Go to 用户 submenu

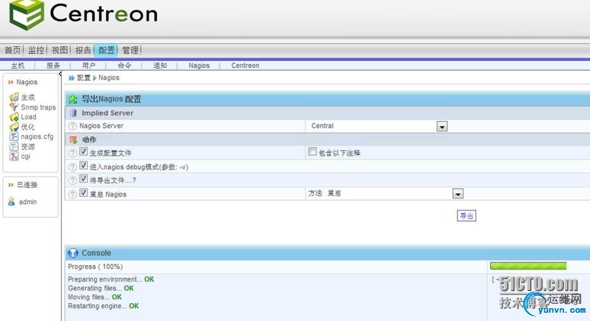coord(88,65)
